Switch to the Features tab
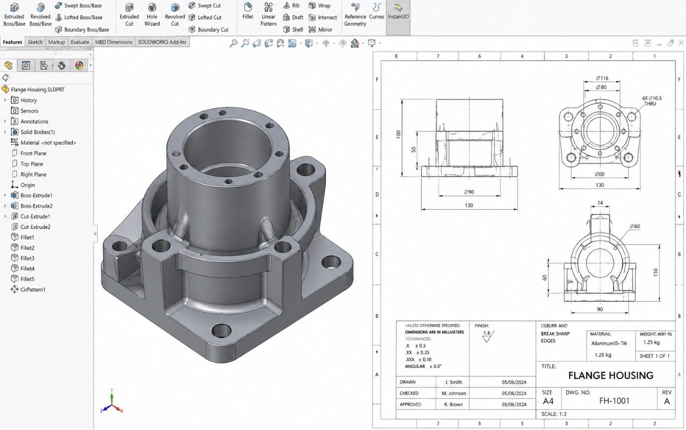 tap(13, 42)
